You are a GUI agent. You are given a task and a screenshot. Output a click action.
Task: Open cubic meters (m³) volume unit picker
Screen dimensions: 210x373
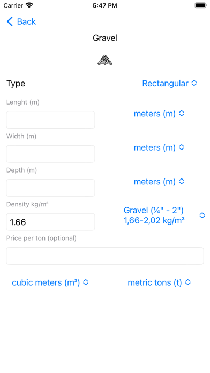(50, 282)
